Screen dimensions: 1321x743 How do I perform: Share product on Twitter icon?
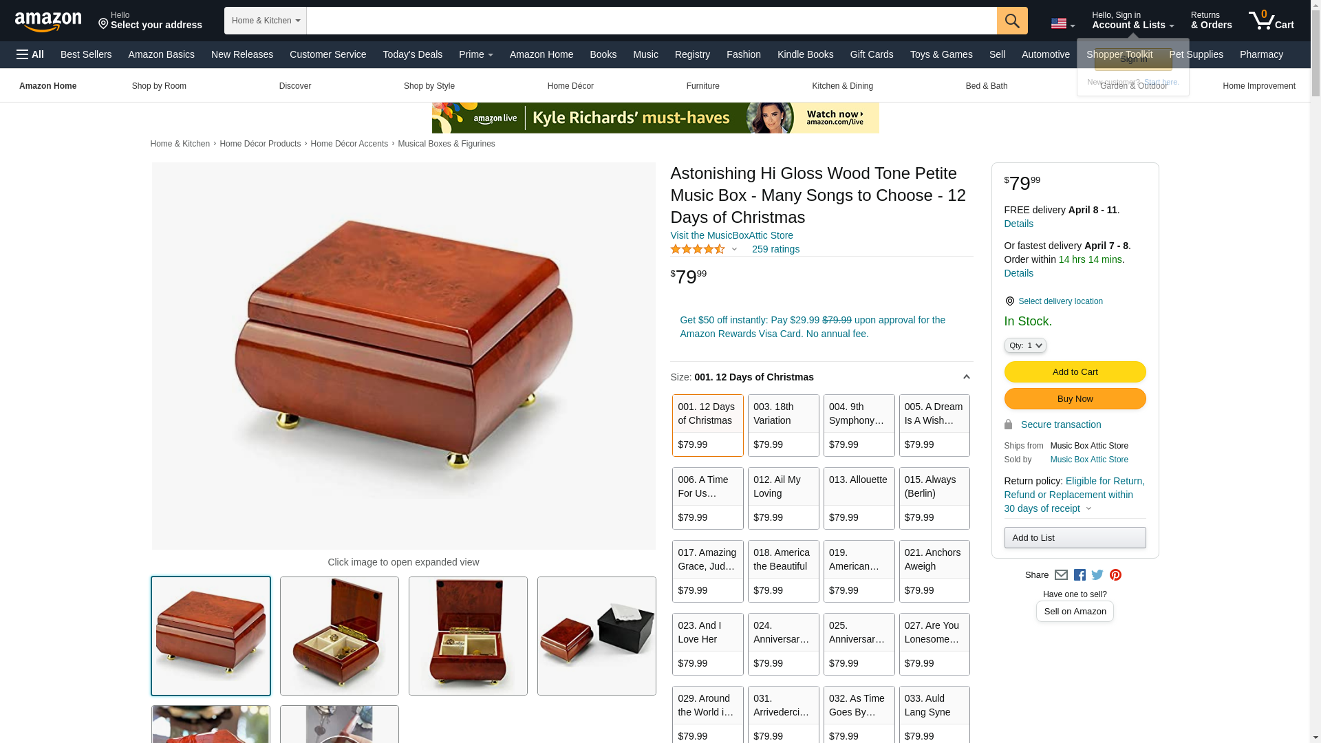1097,575
